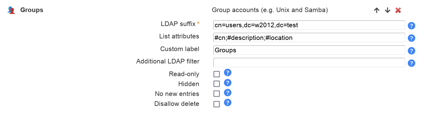Move Groups account type up with arrow
The width and height of the screenshot is (428, 113).
pos(377,10)
